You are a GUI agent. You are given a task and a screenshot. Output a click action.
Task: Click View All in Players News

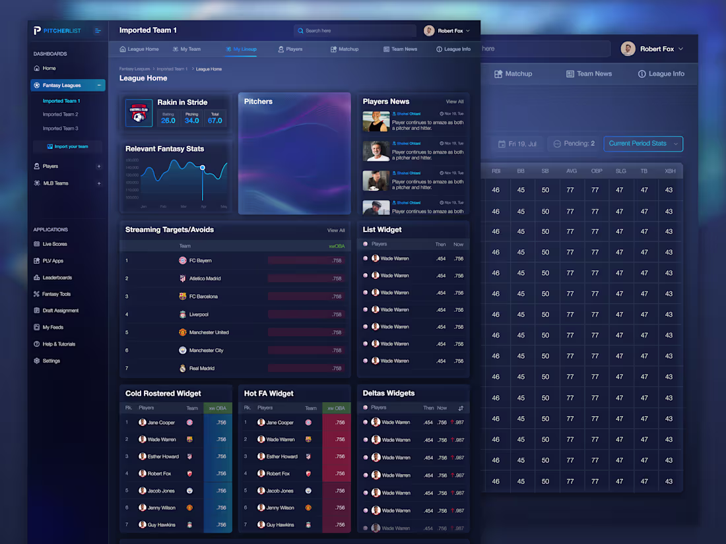(455, 102)
